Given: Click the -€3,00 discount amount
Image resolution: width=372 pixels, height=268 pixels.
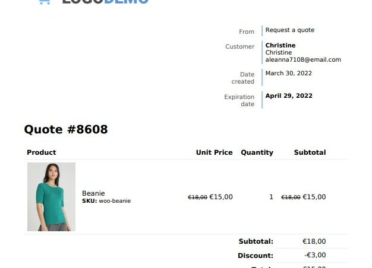Looking at the screenshot, I should click(316, 256).
